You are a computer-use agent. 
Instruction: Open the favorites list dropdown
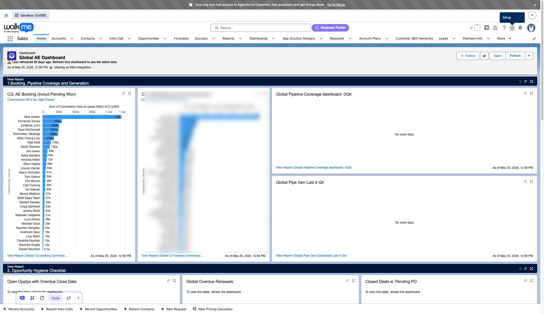(x=477, y=28)
